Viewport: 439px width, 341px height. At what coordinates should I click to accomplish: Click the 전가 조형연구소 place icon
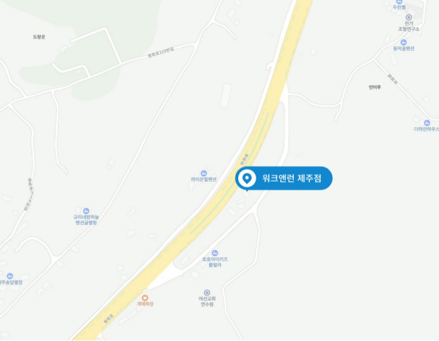tap(409, 17)
